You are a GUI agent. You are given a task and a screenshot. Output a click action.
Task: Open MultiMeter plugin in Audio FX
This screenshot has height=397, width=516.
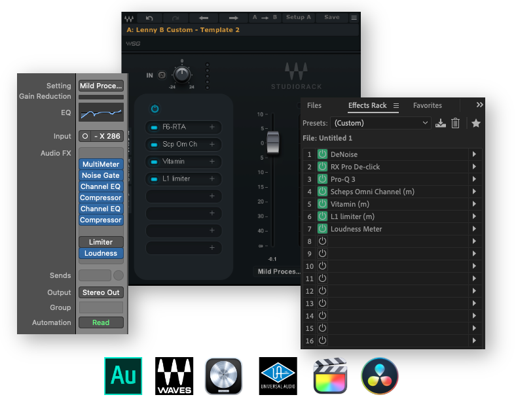coord(101,164)
